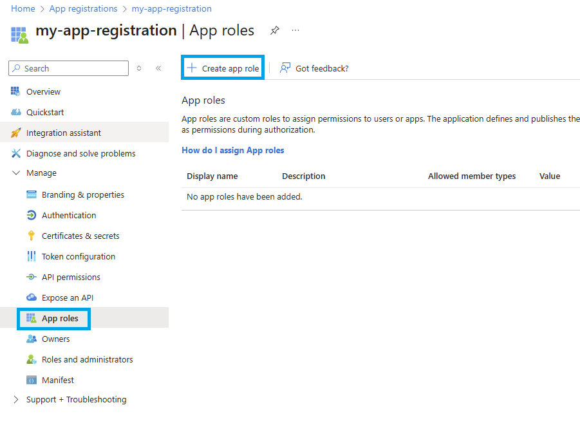This screenshot has width=580, height=432.
Task: Open How do I assign App roles link
Action: (x=232, y=150)
